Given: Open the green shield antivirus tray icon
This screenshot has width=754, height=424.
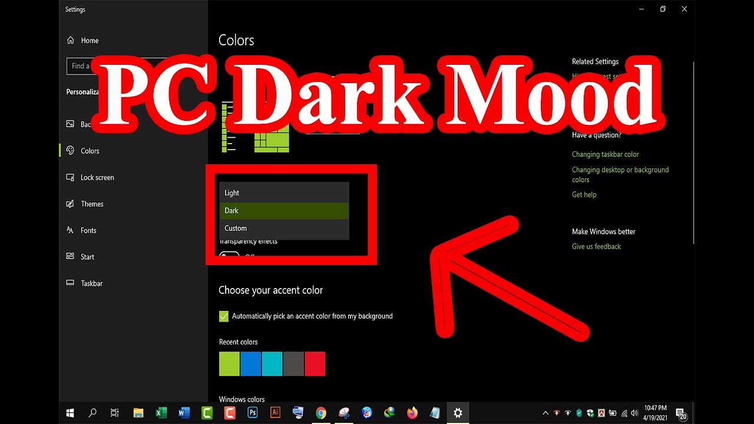Looking at the screenshot, I should [x=579, y=413].
